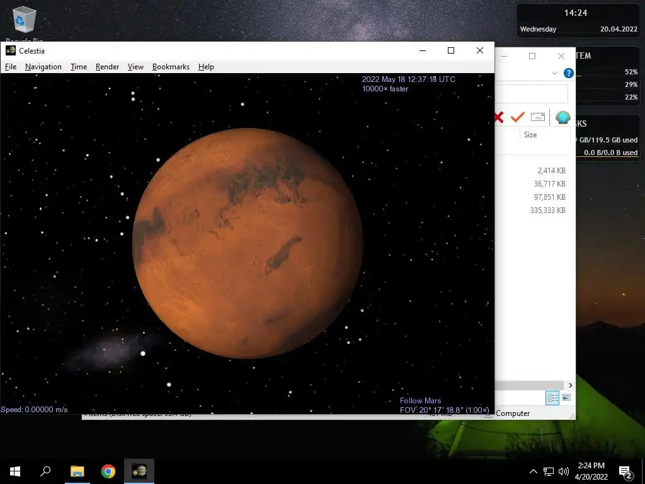
Task: Open the taskbar clock and date
Action: coord(591,471)
